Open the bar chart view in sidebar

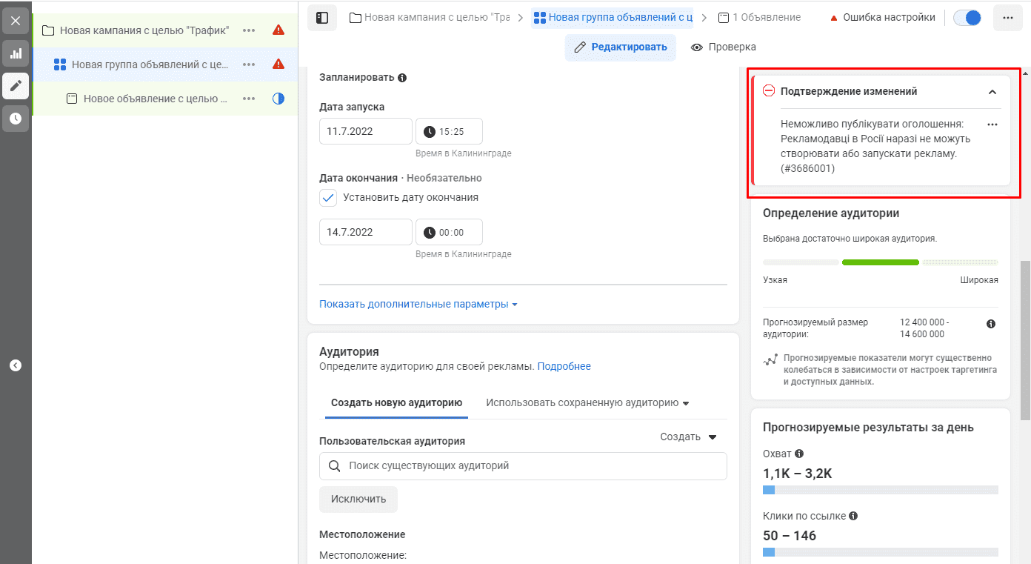(16, 53)
